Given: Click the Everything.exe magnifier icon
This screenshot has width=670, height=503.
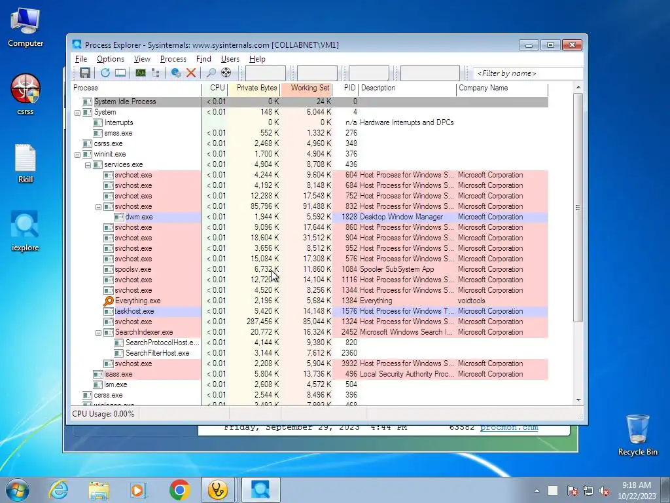Looking at the screenshot, I should 109,301.
